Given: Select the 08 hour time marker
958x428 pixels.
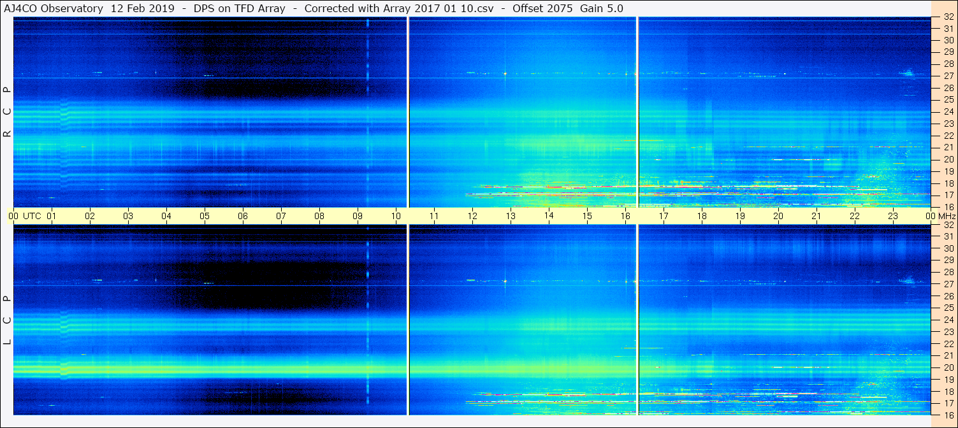Looking at the screenshot, I should [319, 216].
